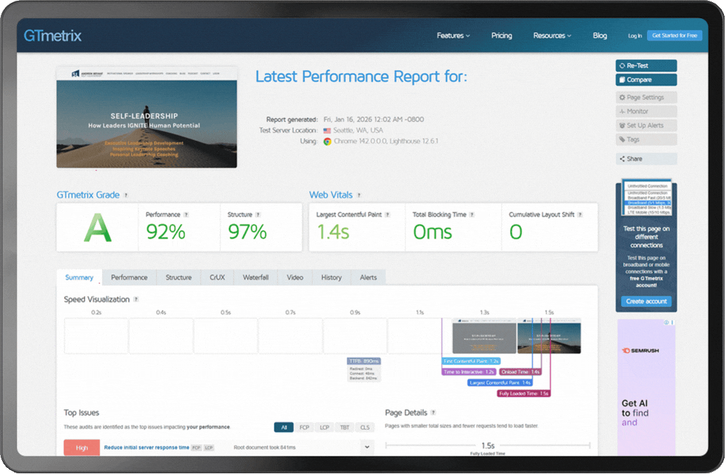Expand the Features dropdown menu
The width and height of the screenshot is (726, 474).
coord(453,36)
